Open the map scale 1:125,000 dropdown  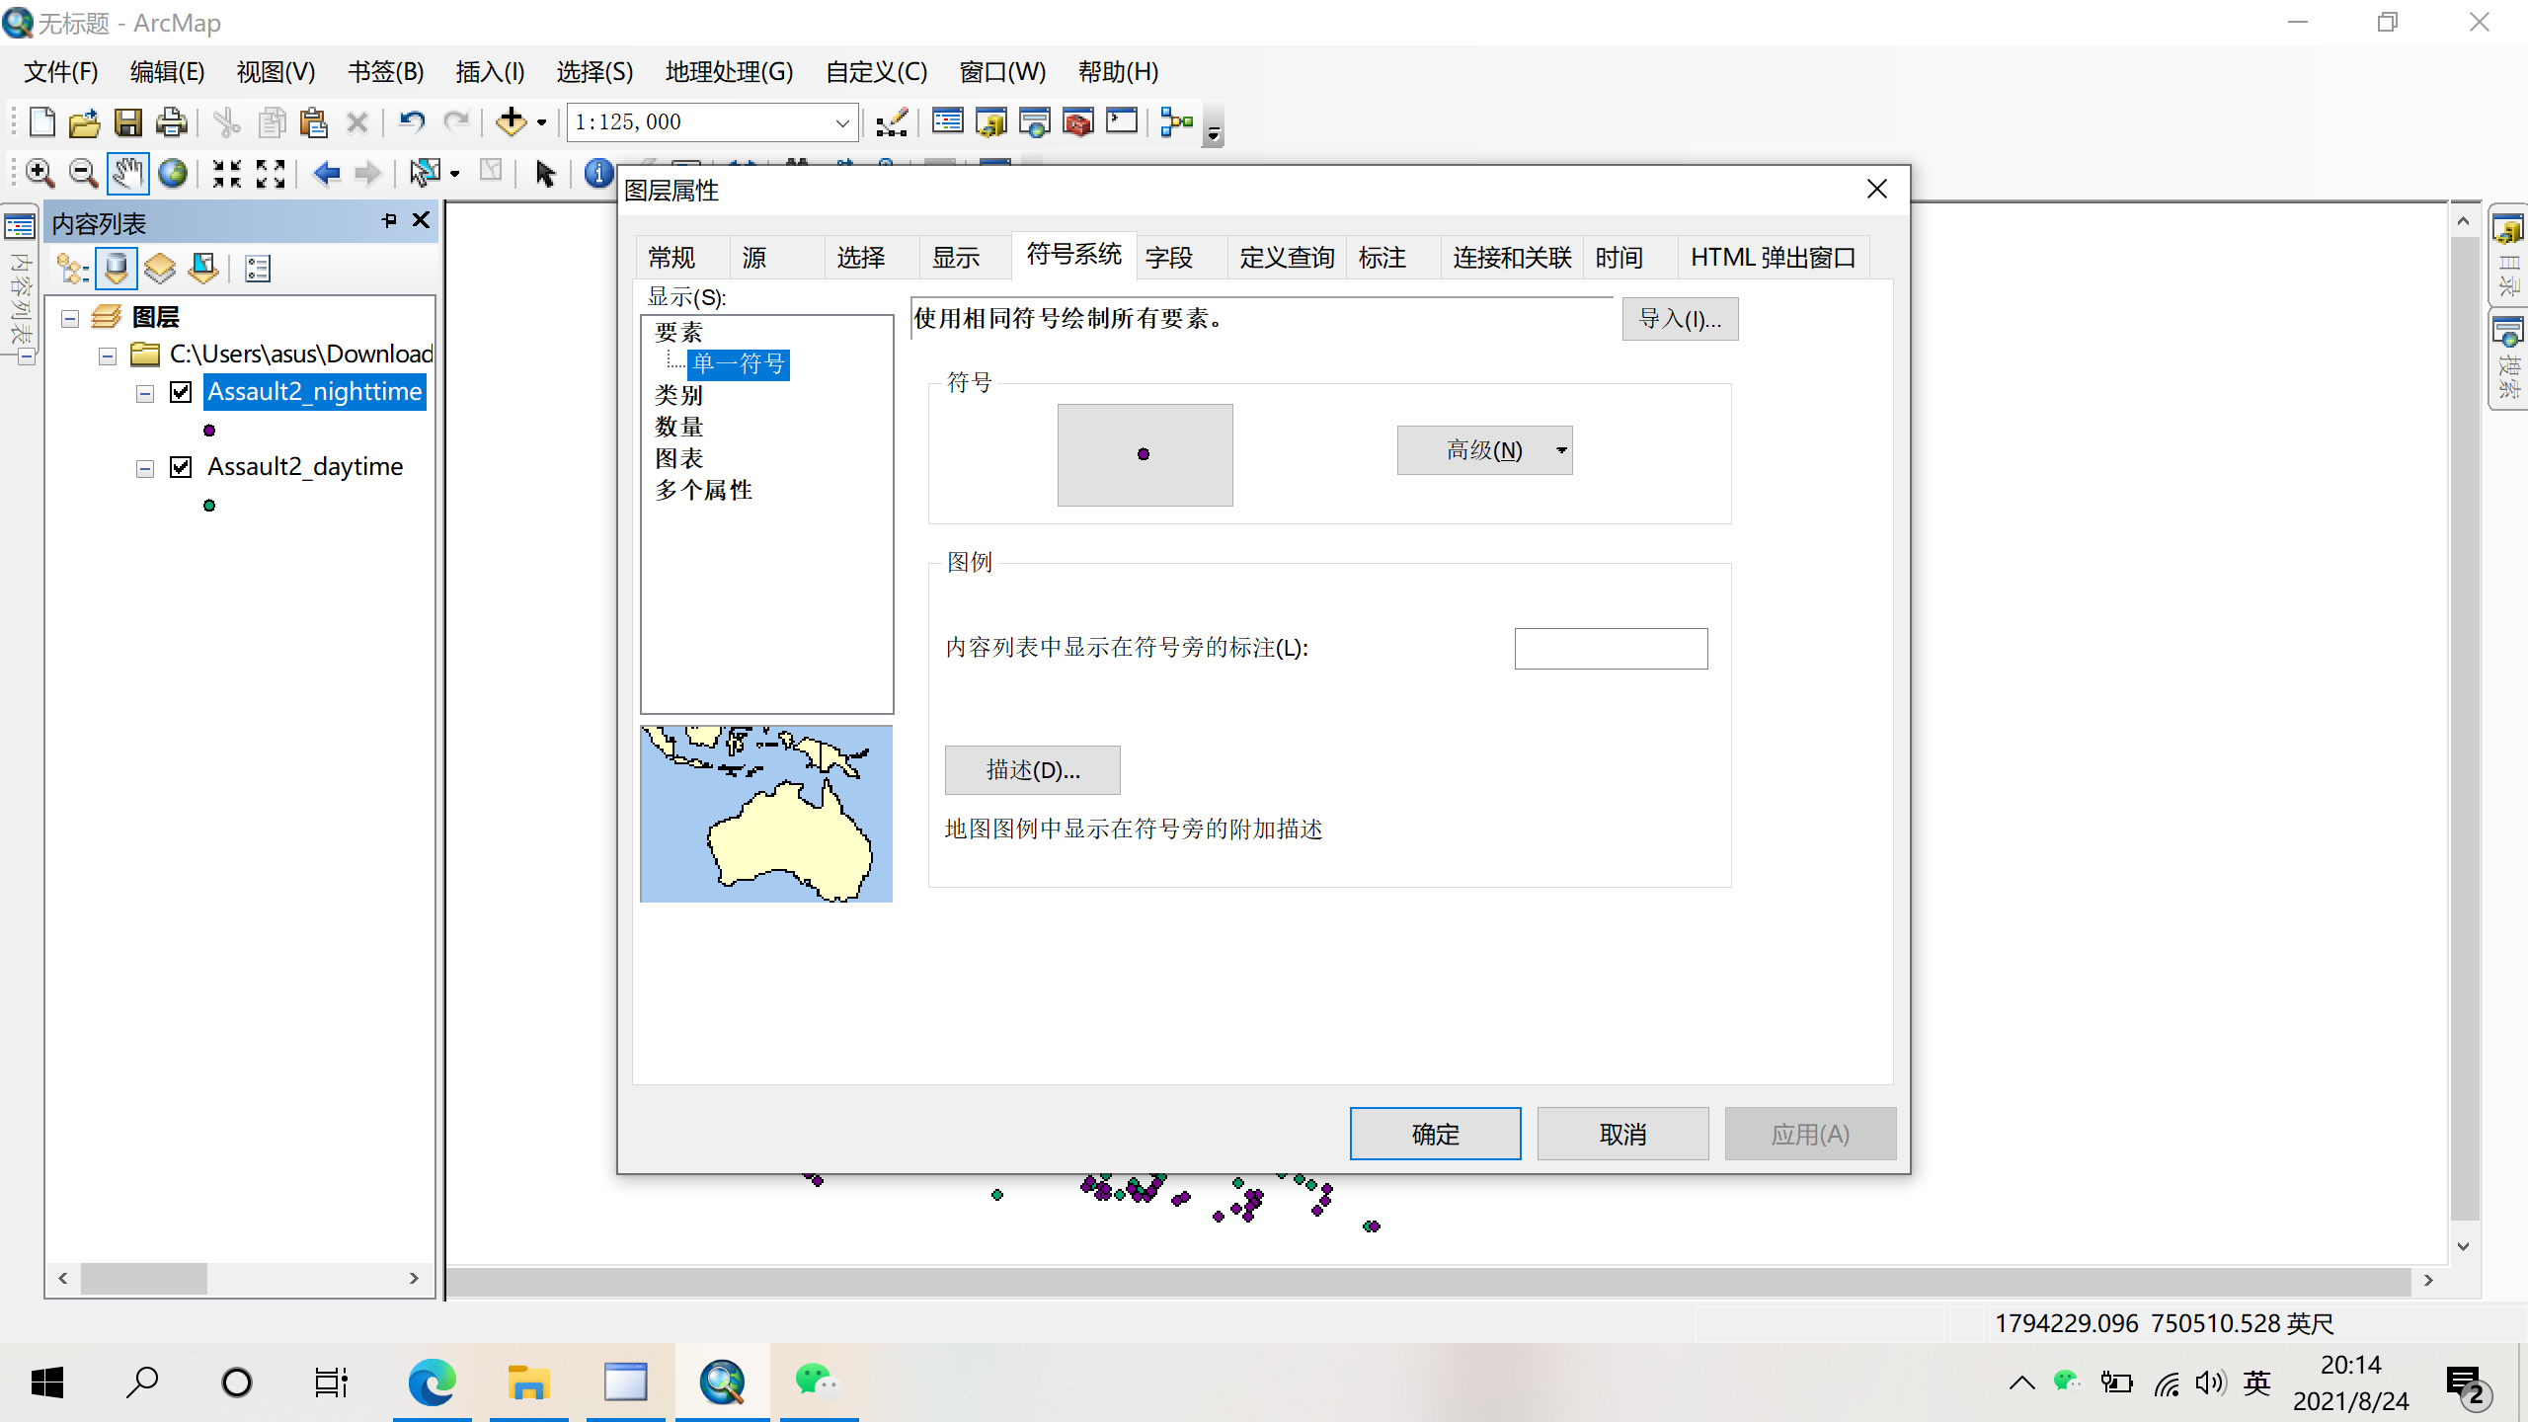841,122
